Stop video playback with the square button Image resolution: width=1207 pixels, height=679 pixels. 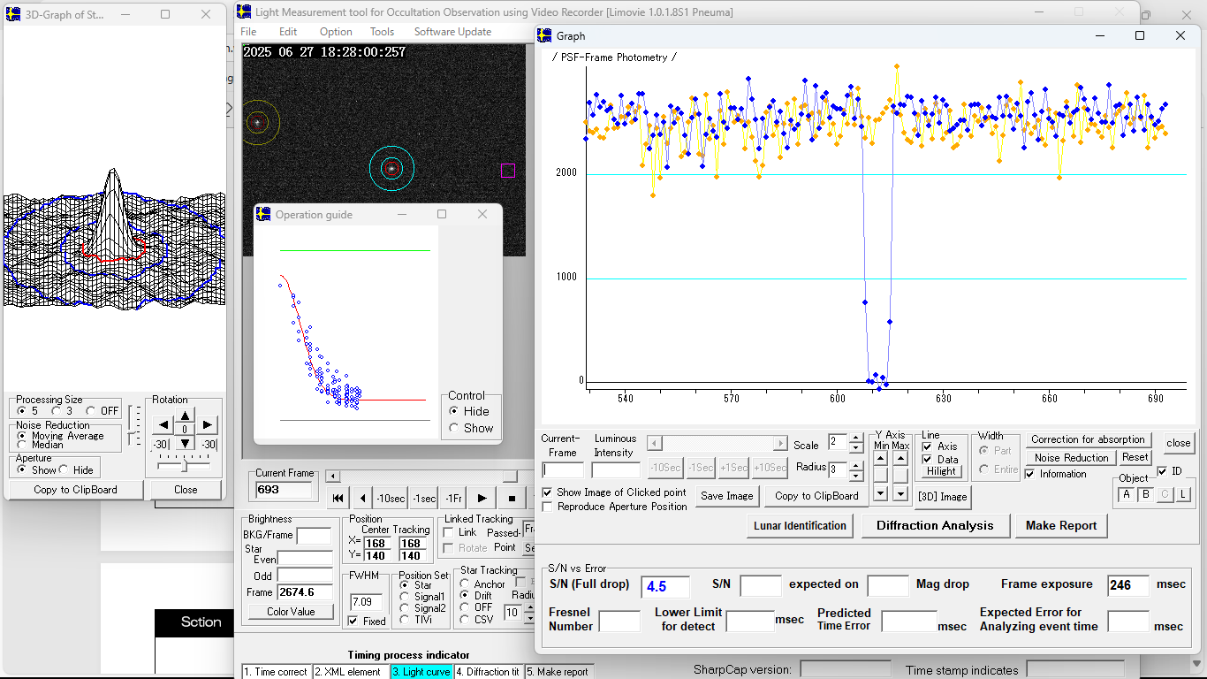click(x=512, y=499)
